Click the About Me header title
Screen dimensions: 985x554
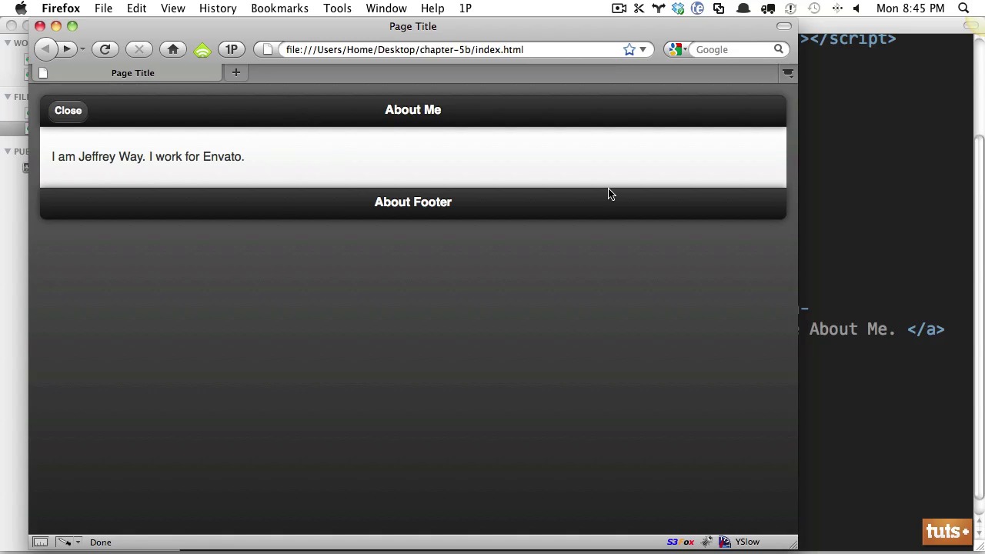point(413,109)
